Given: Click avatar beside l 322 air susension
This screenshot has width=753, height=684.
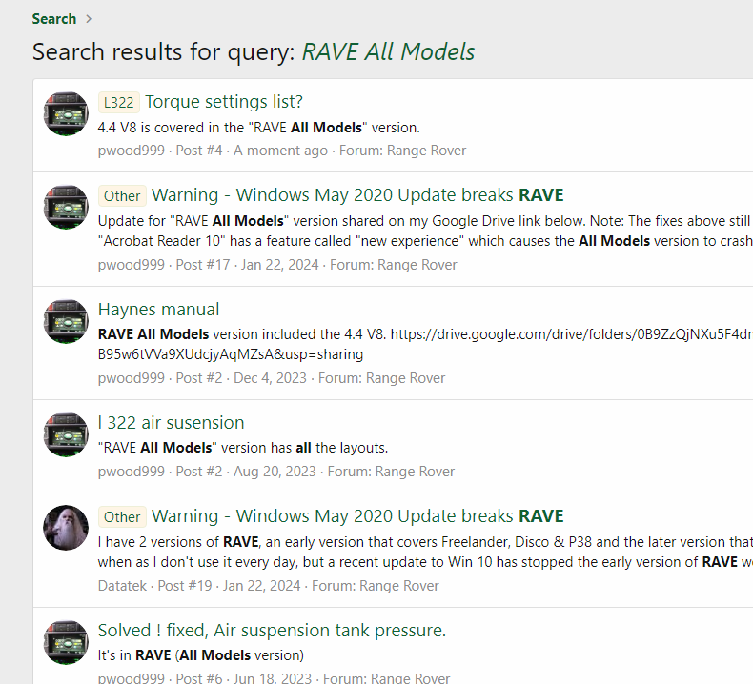Looking at the screenshot, I should pyautogui.click(x=66, y=434).
